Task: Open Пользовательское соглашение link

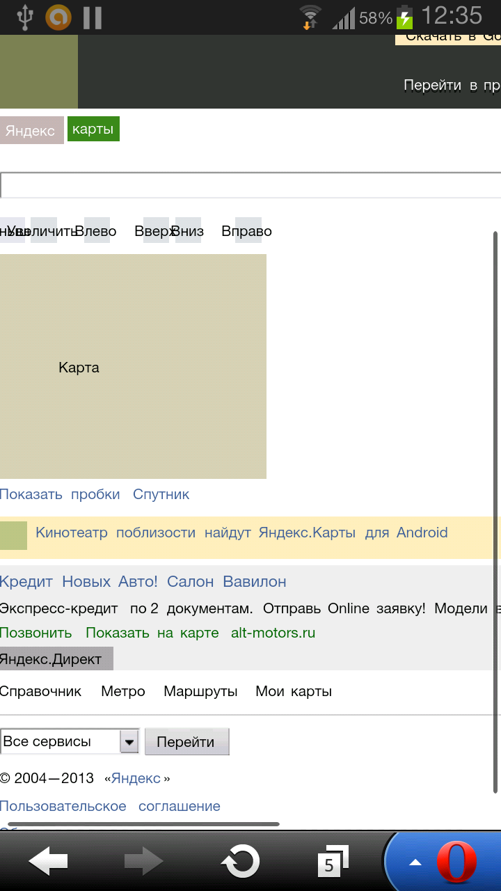Action: (110, 807)
